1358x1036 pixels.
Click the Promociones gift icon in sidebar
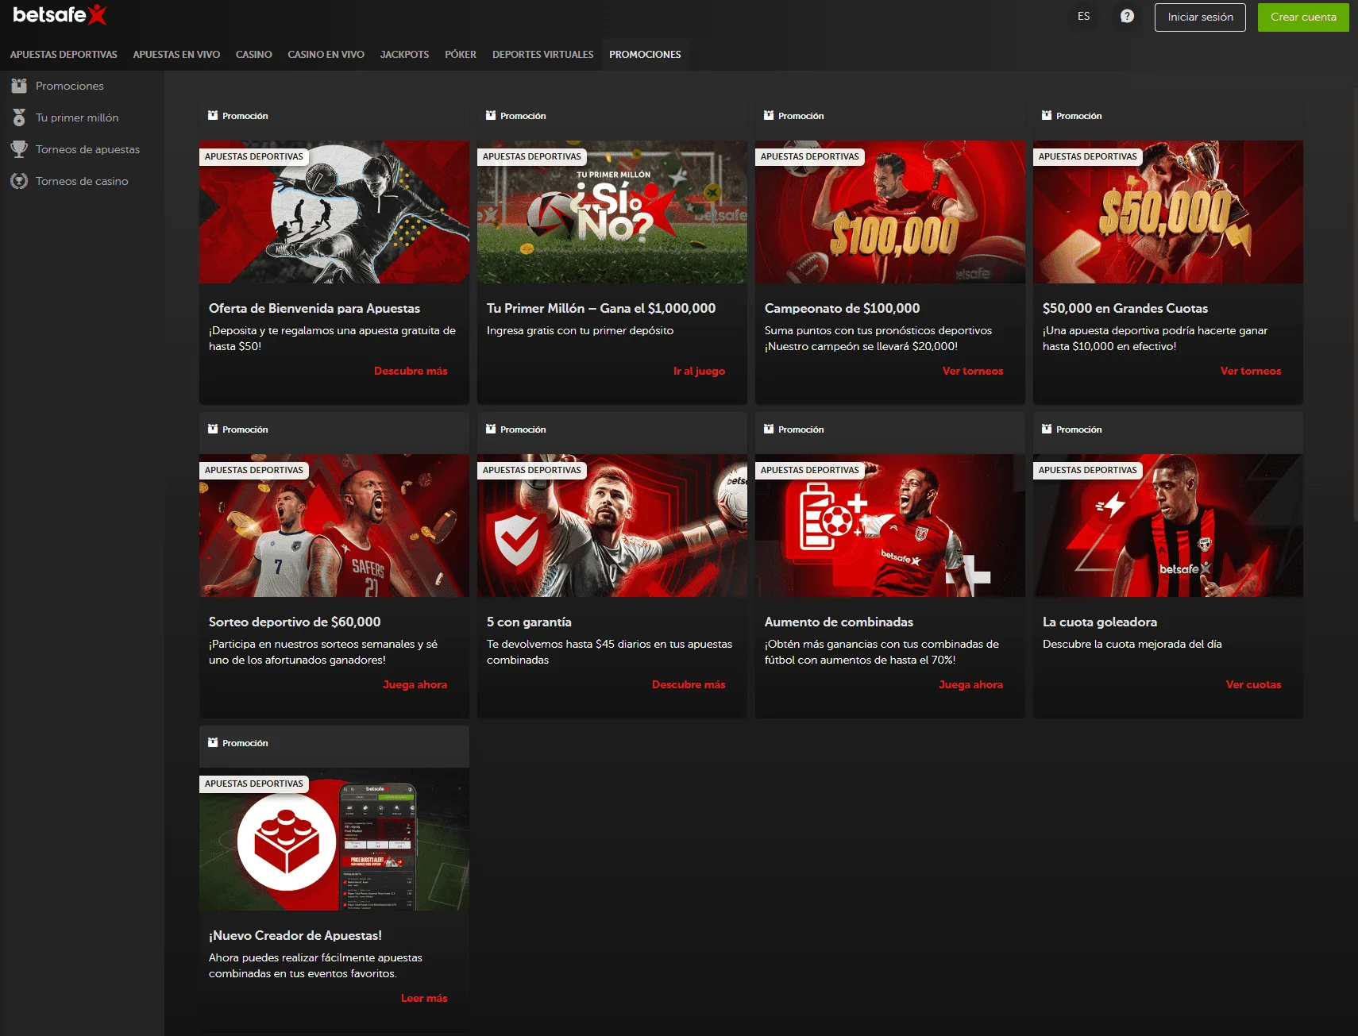click(x=19, y=86)
